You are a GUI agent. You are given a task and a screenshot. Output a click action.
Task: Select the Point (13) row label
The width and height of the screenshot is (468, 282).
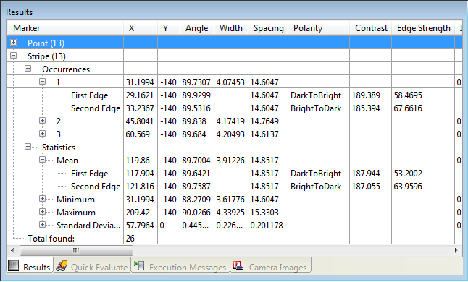click(46, 43)
